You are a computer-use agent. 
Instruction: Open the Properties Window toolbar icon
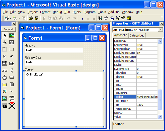pos(106,18)
